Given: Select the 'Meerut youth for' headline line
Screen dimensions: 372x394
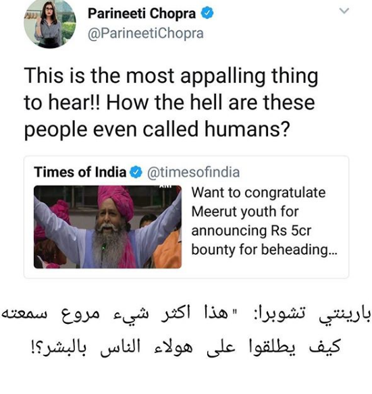Looking at the screenshot, I should tap(245, 212).
